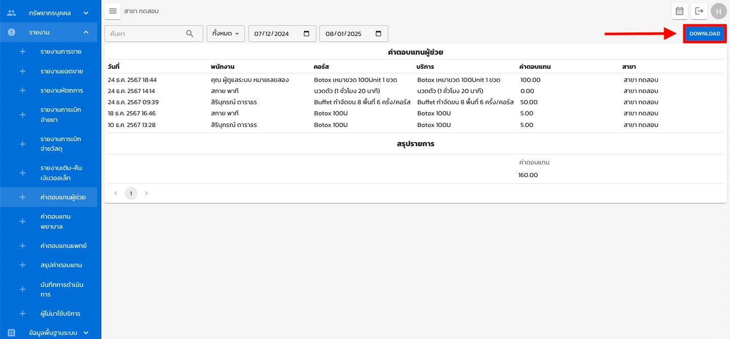Open end date calendar picker icon
The width and height of the screenshot is (730, 339).
point(378,33)
